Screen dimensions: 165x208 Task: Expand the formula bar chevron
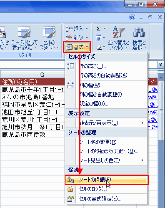coord(160,65)
